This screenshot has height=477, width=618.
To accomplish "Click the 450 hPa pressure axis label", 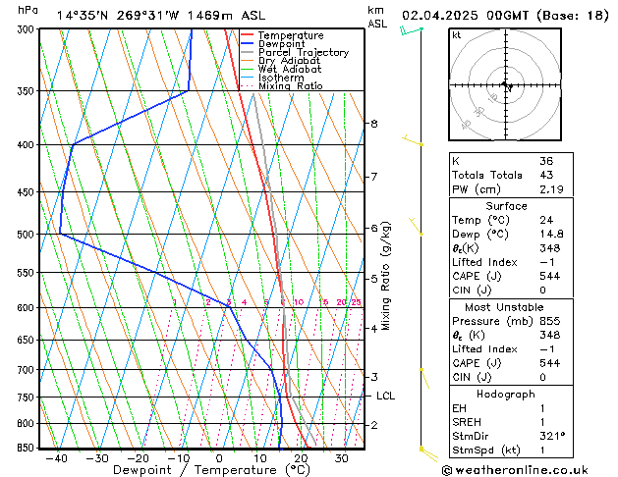I will [x=28, y=192].
